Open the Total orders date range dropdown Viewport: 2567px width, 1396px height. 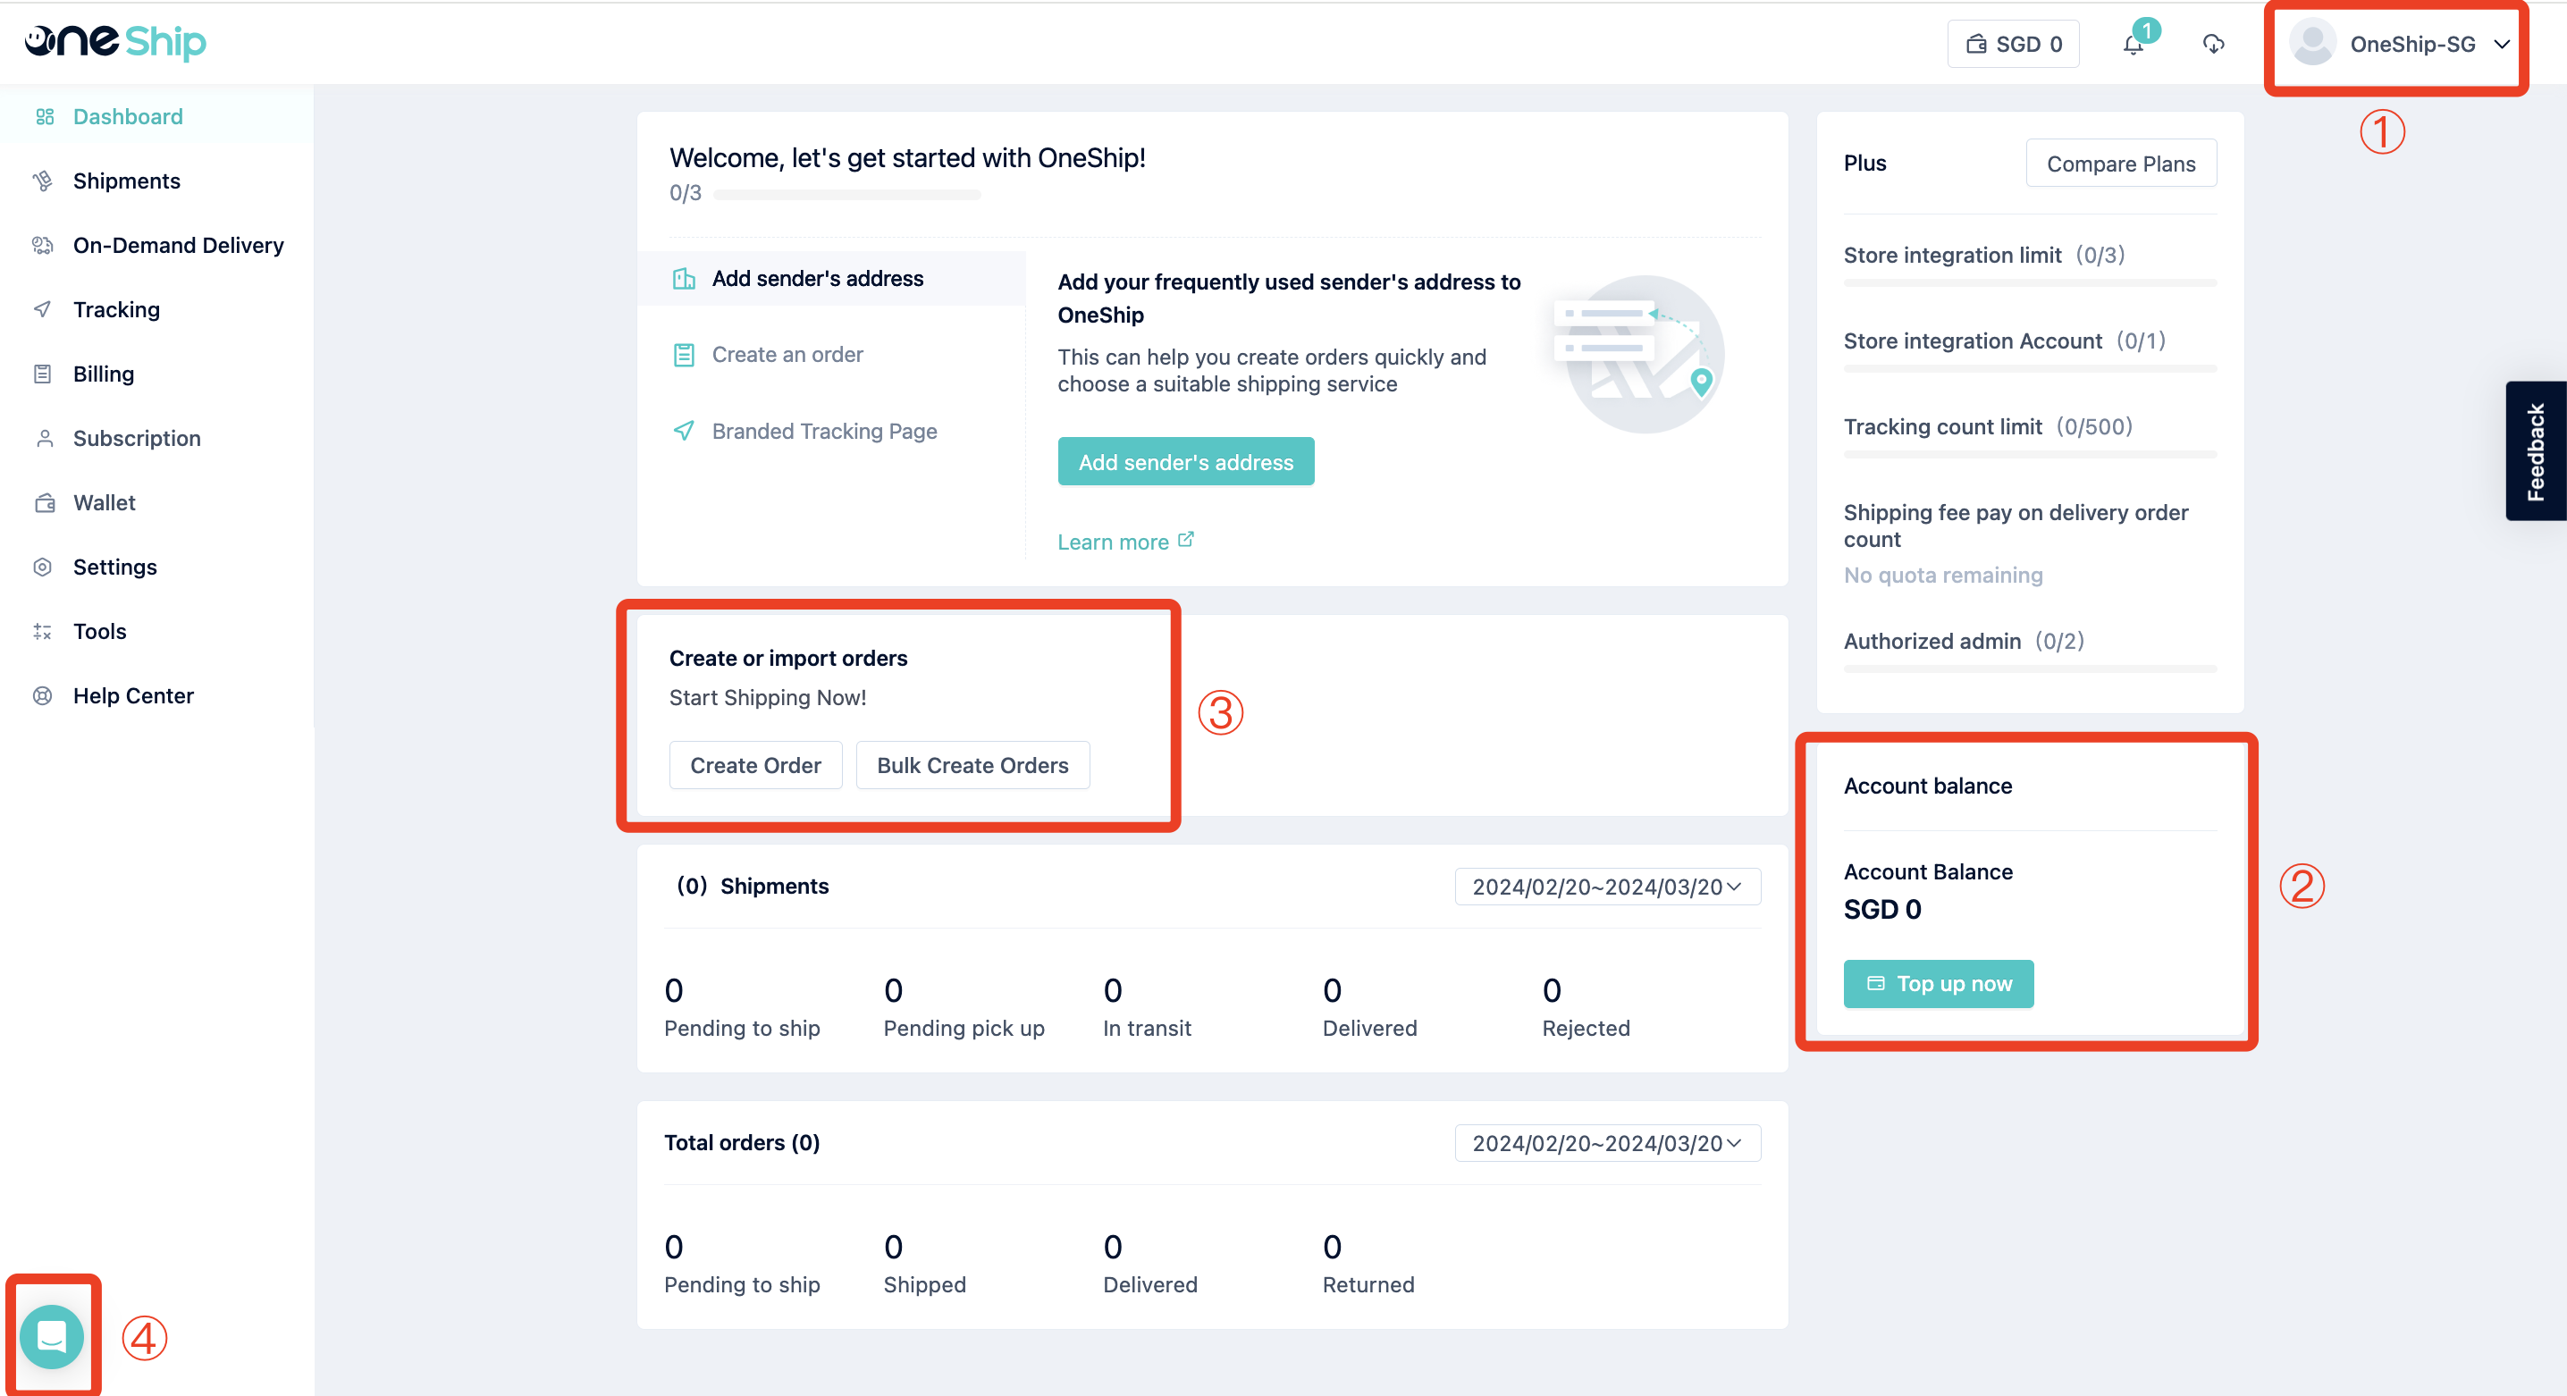click(x=1607, y=1143)
